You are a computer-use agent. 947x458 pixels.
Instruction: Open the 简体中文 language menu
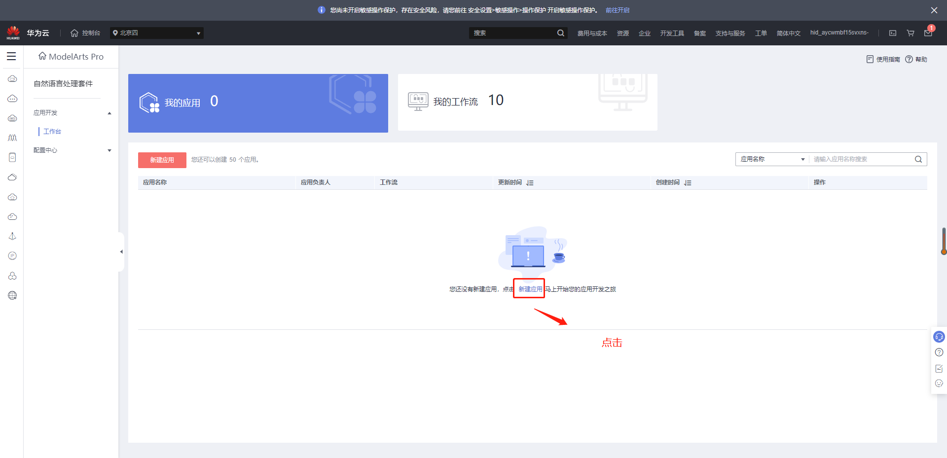point(788,33)
